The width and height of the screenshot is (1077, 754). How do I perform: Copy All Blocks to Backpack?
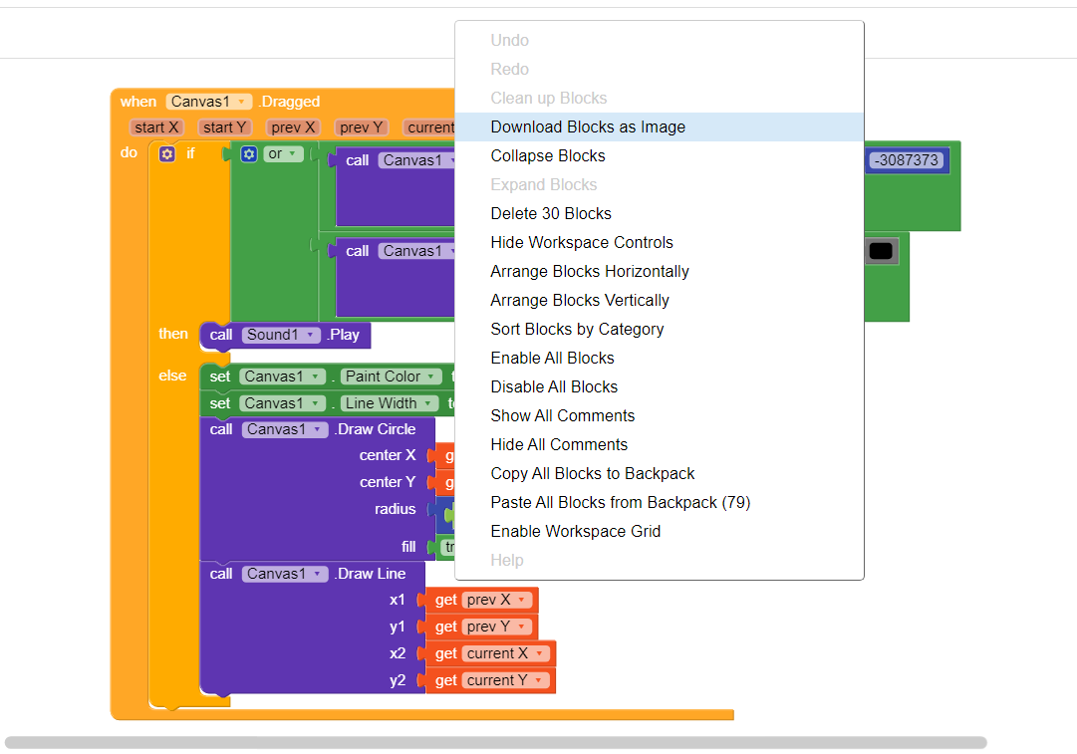[593, 474]
